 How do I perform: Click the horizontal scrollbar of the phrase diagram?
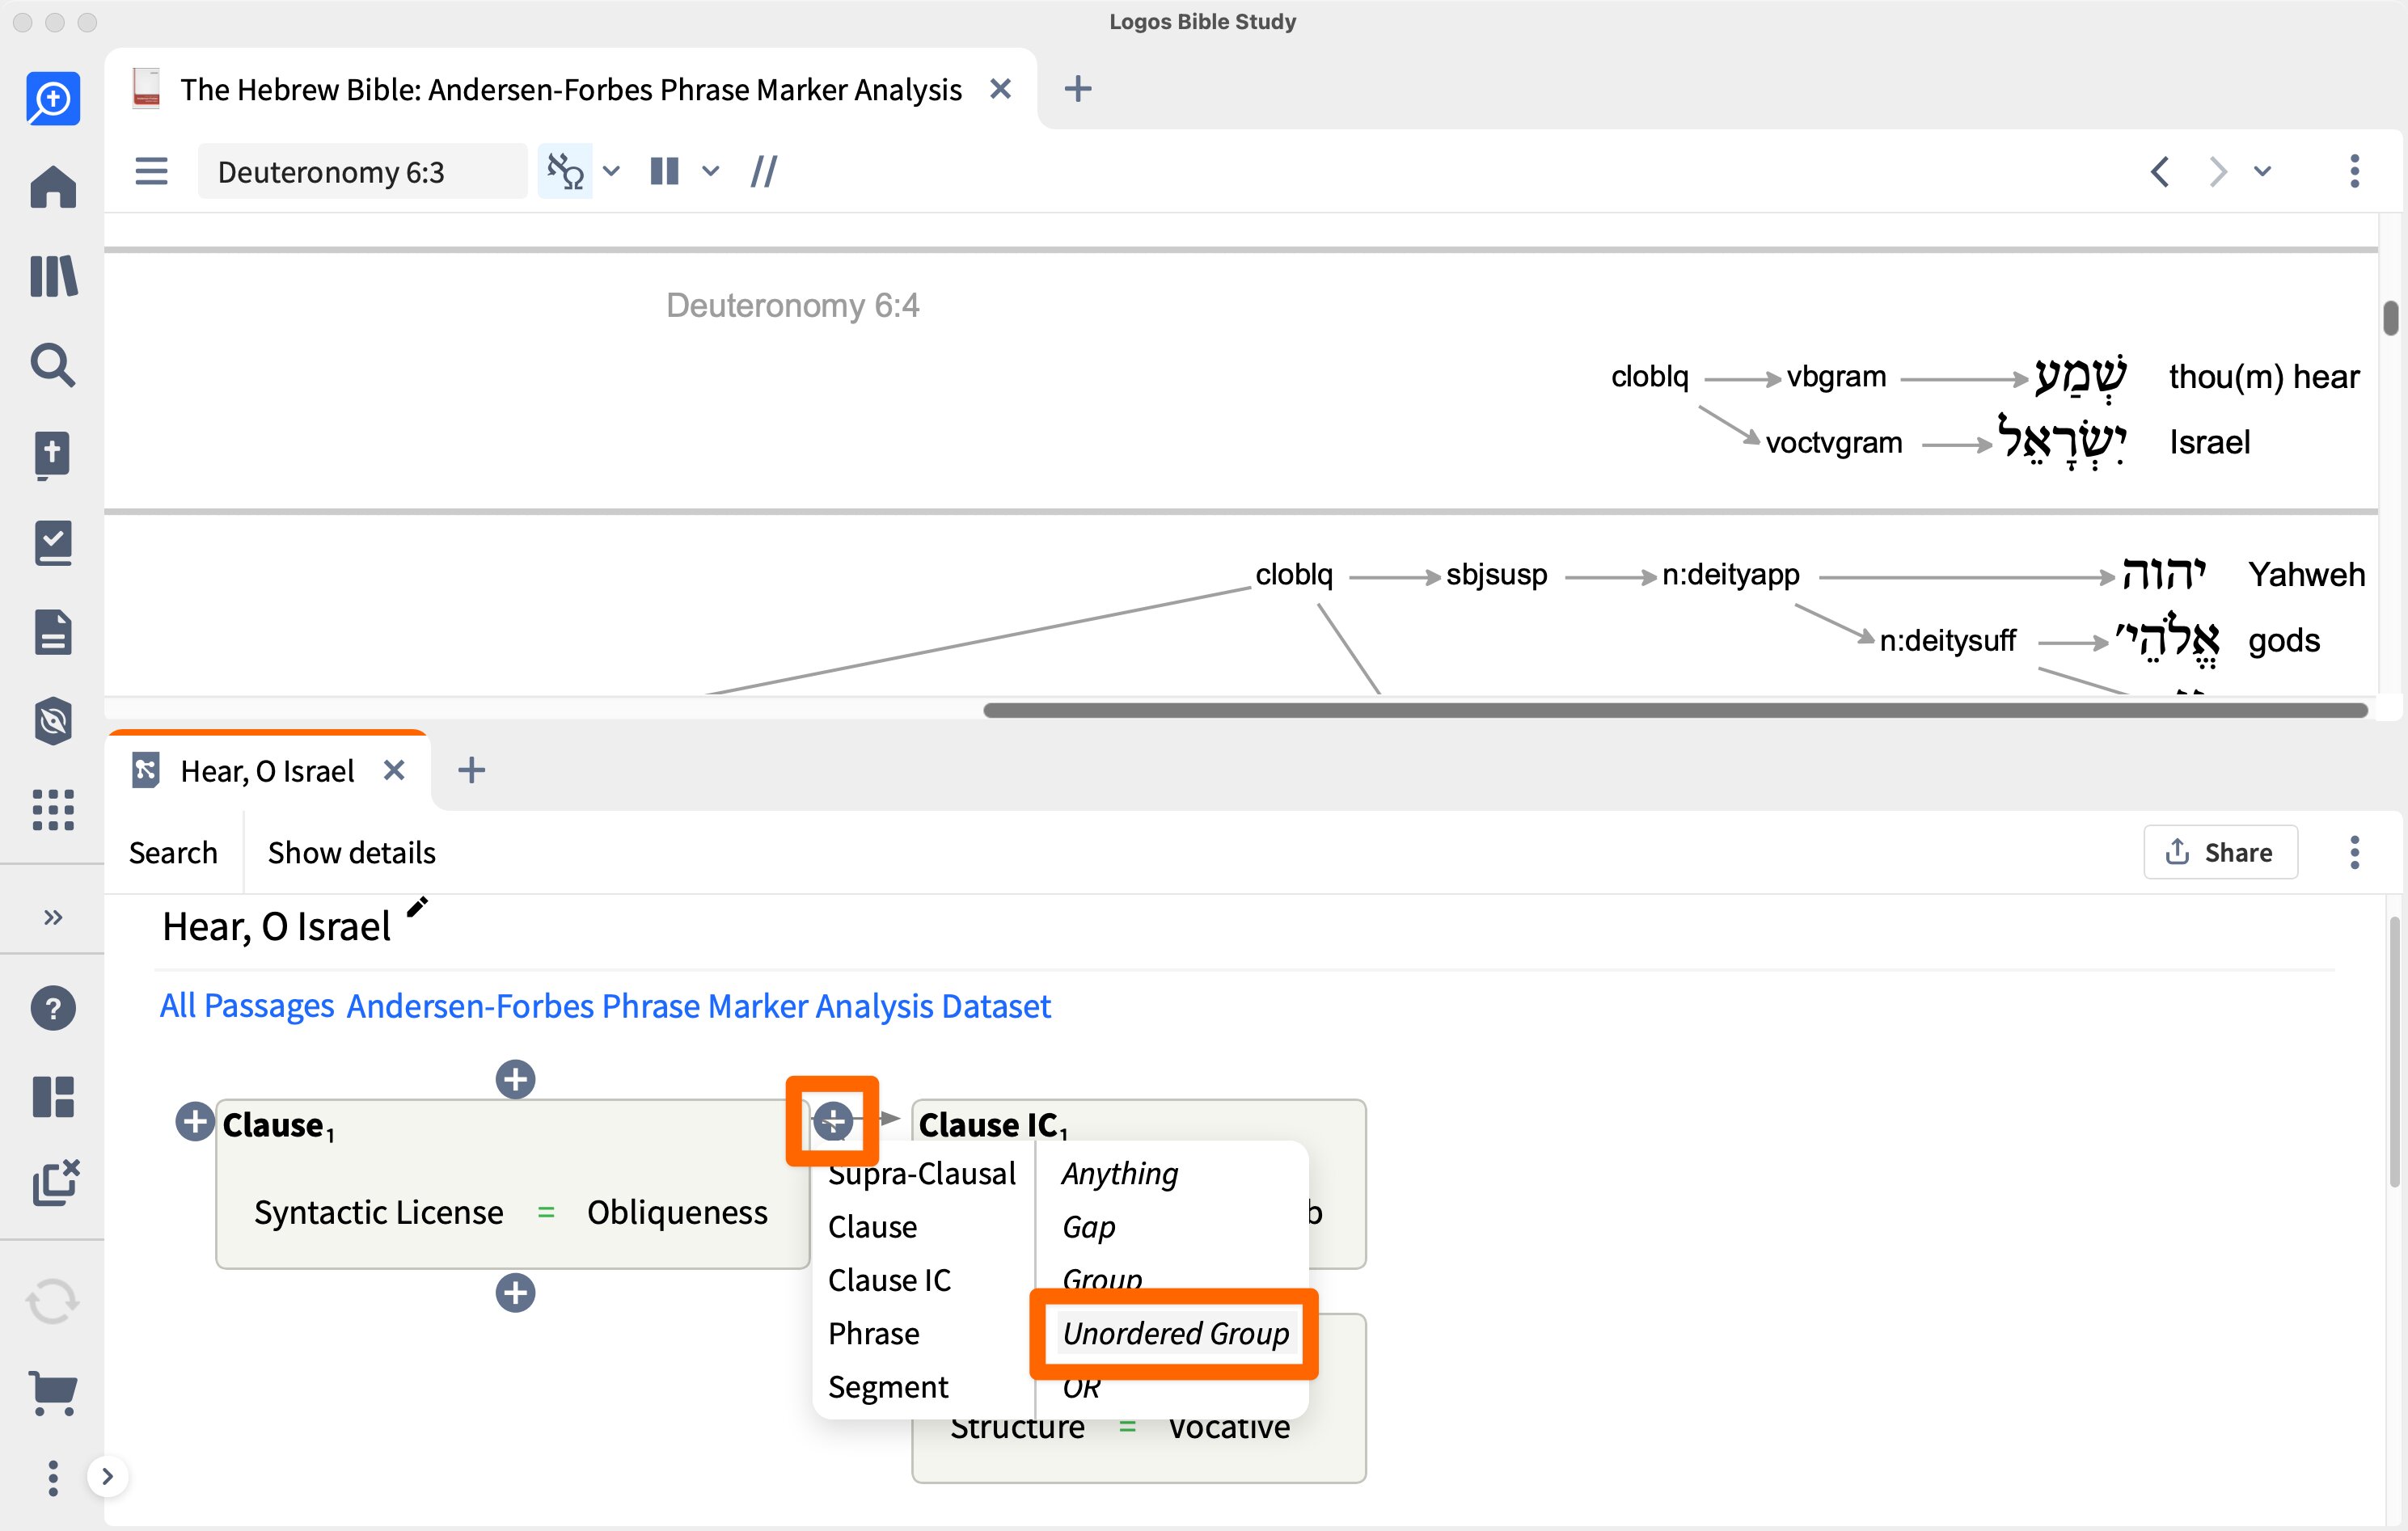pos(1675,710)
